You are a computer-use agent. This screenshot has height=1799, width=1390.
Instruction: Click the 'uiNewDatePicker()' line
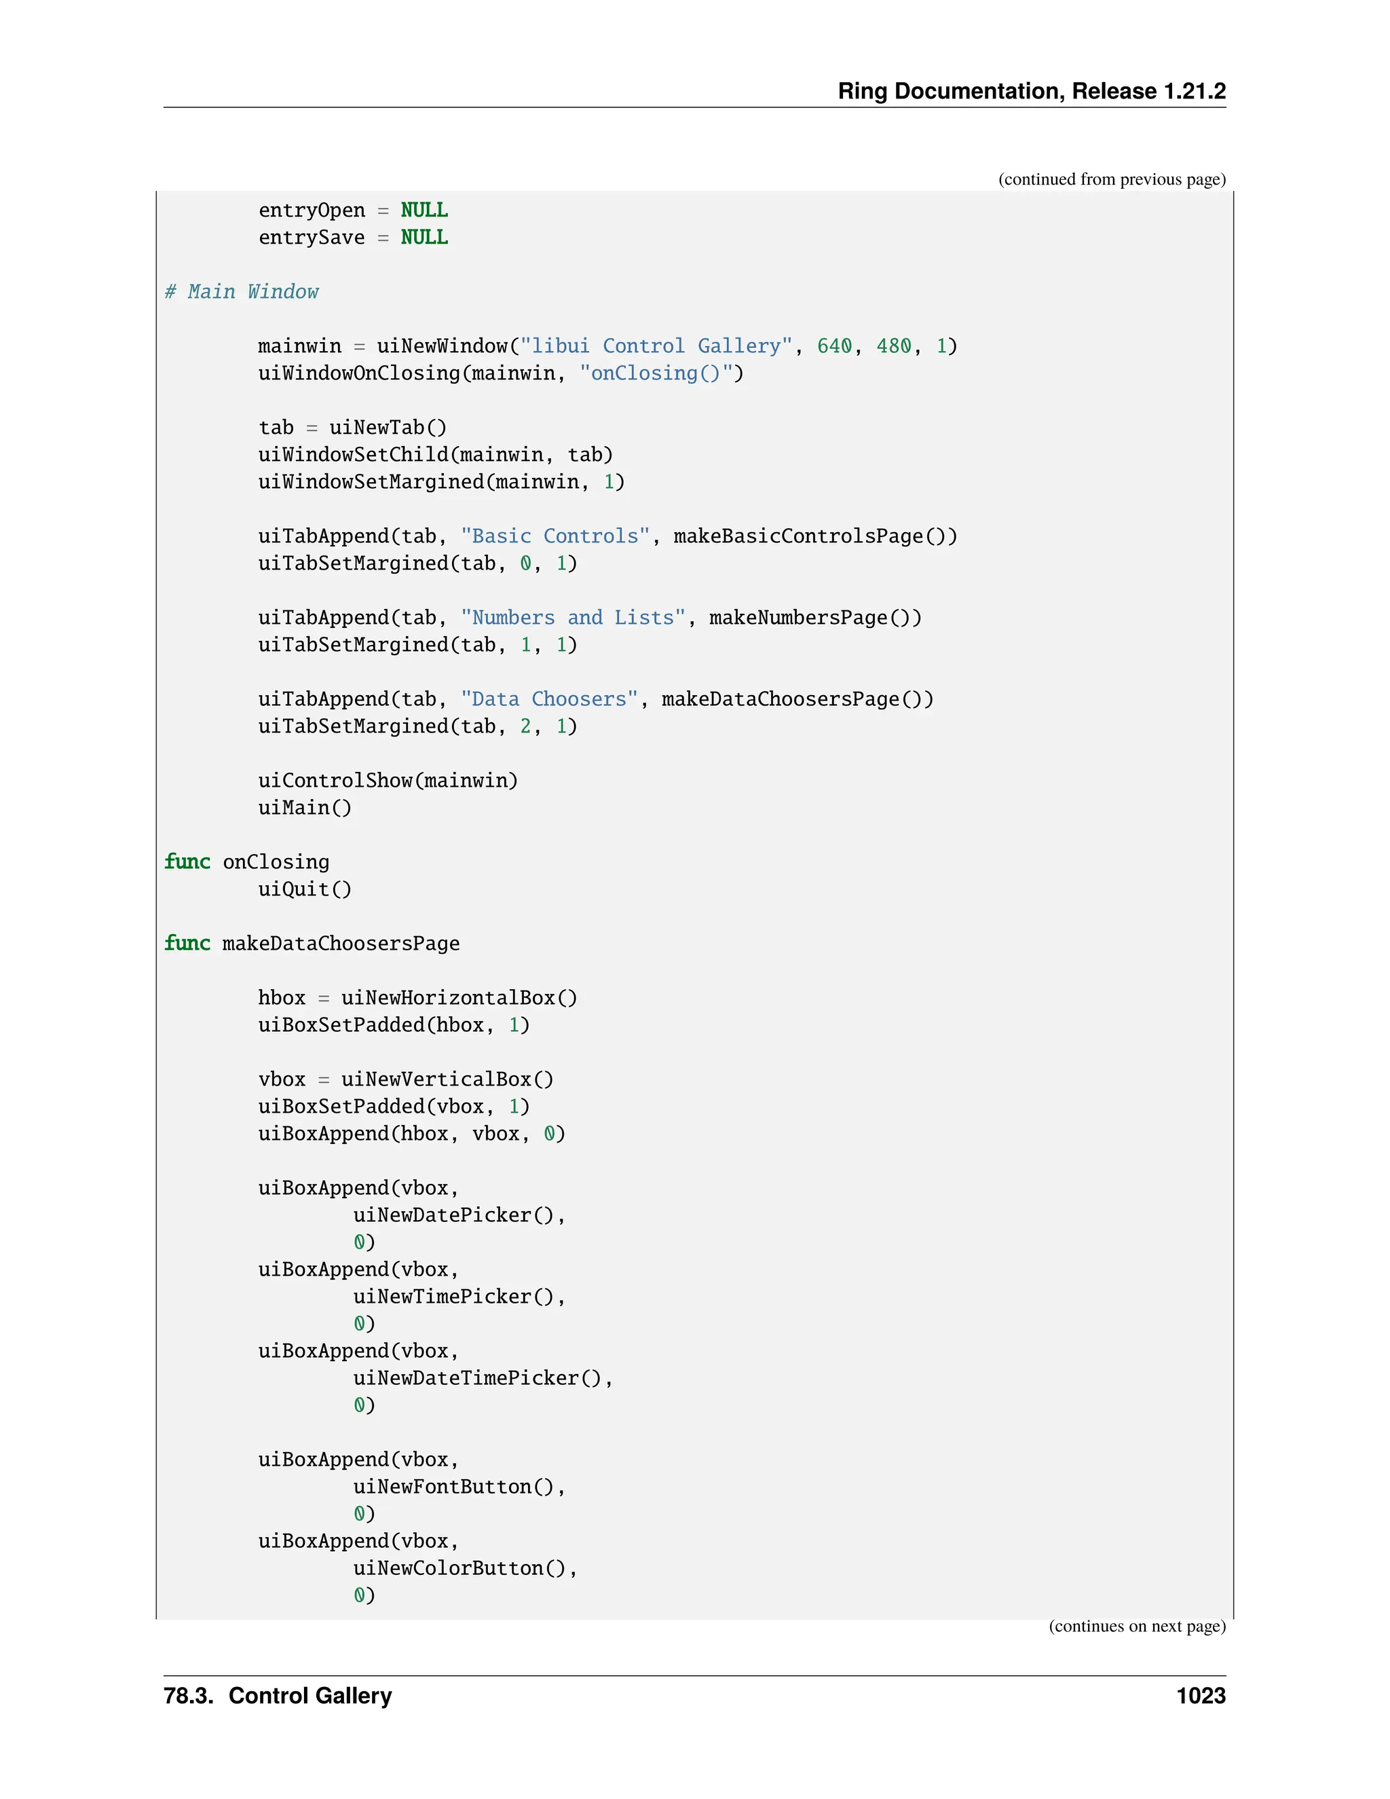coord(459,1215)
